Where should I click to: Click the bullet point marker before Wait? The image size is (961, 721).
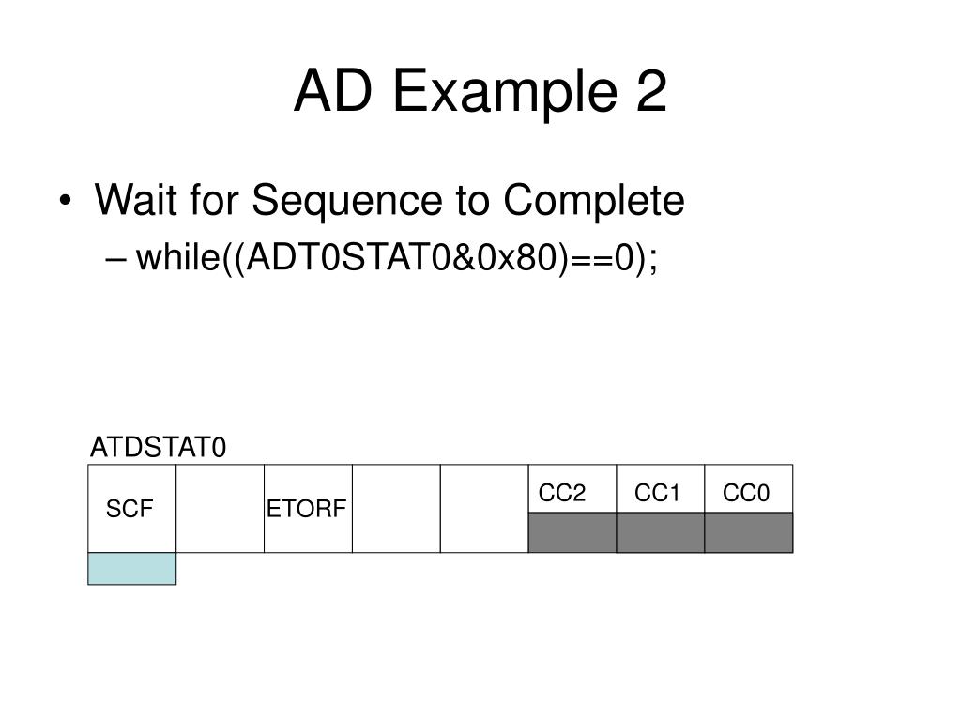click(65, 201)
